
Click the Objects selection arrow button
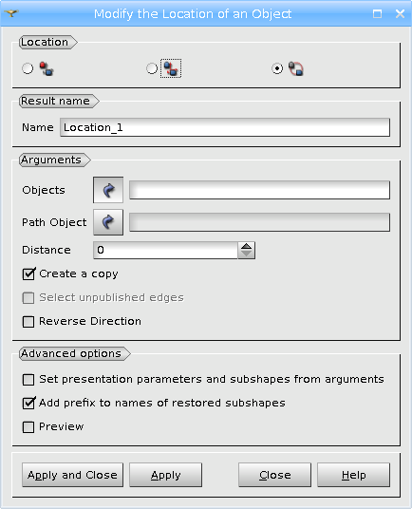coord(108,190)
